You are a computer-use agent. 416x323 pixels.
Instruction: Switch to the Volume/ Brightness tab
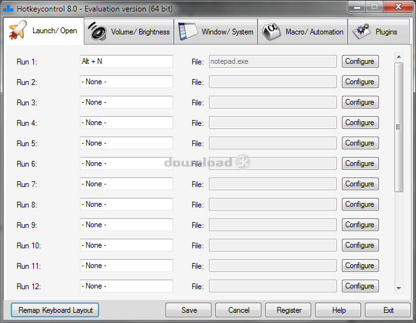click(129, 31)
